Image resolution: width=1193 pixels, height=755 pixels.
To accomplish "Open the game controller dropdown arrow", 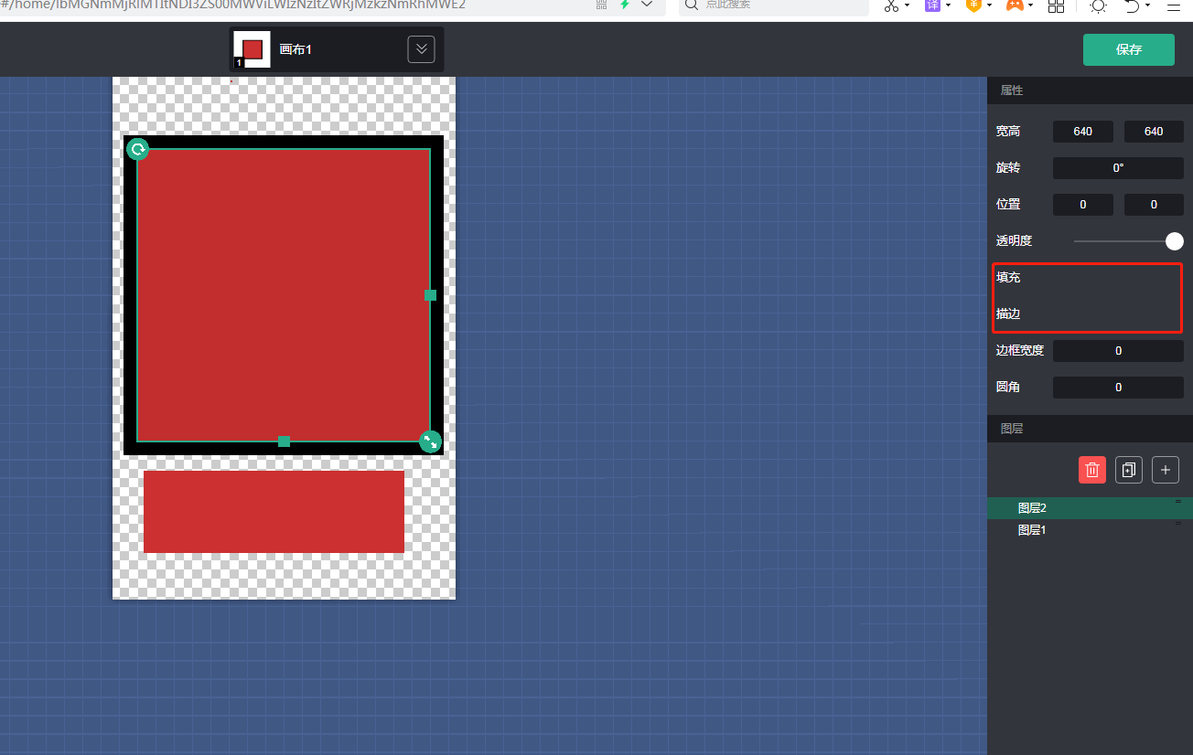I will tap(1030, 5).
